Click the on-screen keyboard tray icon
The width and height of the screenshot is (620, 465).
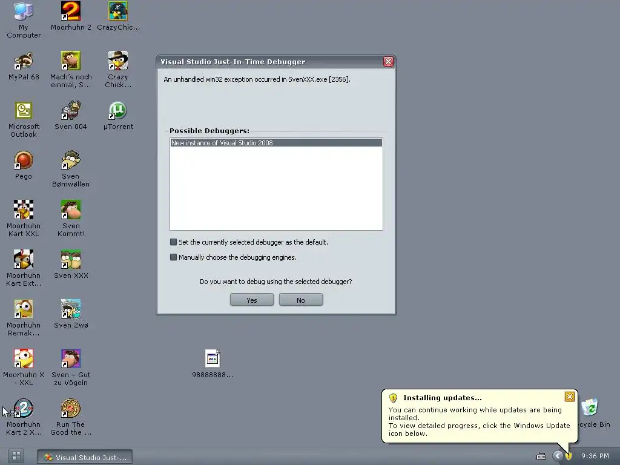[x=541, y=457]
